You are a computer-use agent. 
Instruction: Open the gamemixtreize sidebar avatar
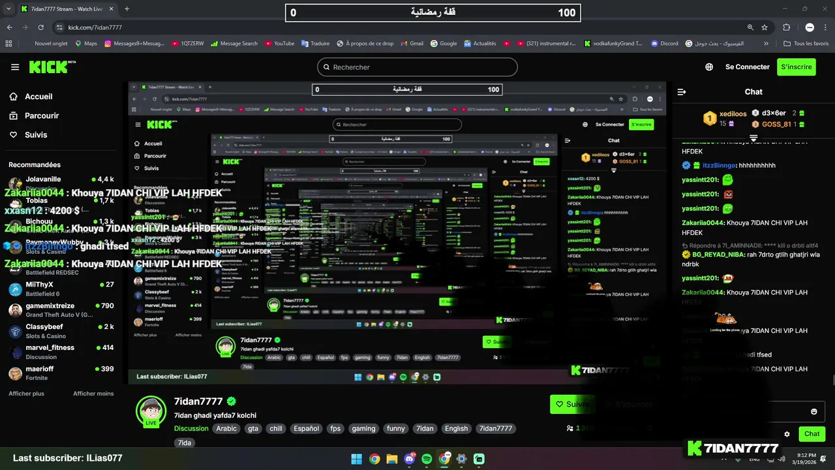click(x=15, y=310)
